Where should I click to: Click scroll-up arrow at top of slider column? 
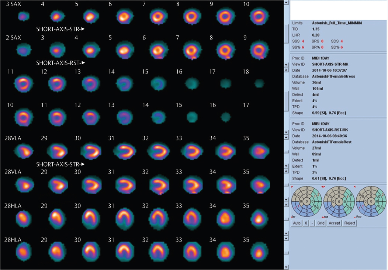pyautogui.click(x=287, y=3)
